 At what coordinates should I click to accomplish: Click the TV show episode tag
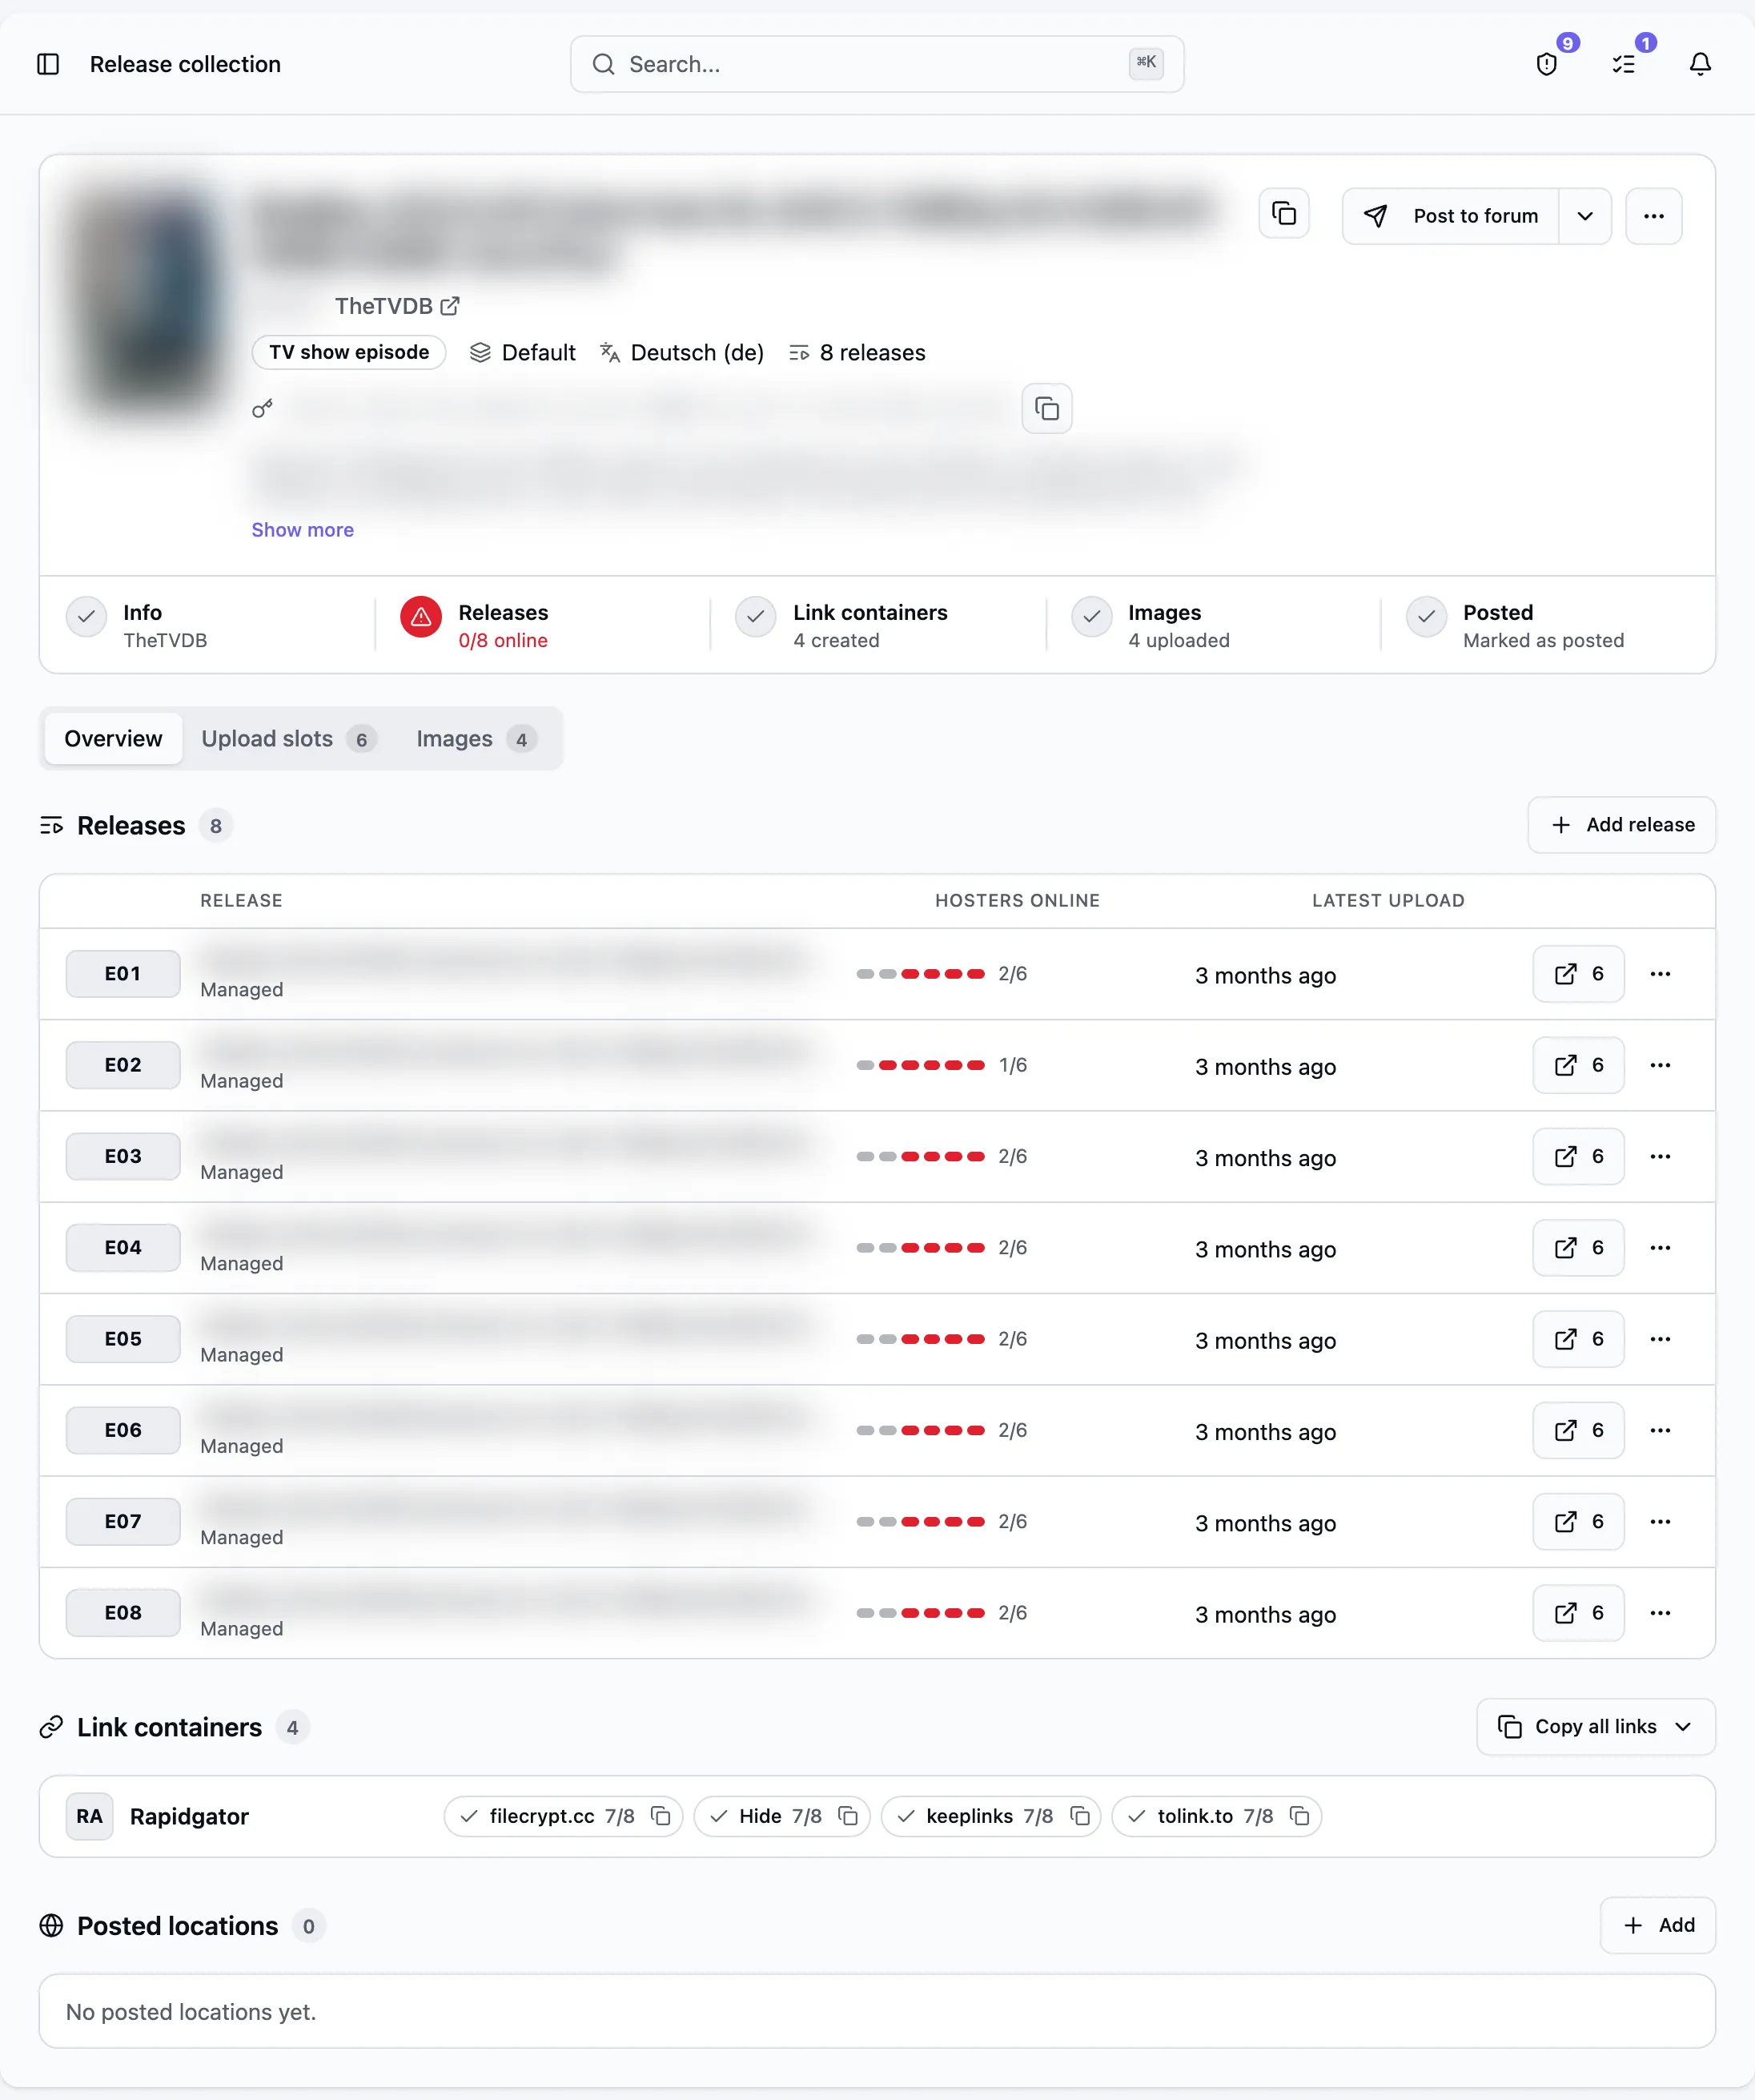tap(349, 352)
